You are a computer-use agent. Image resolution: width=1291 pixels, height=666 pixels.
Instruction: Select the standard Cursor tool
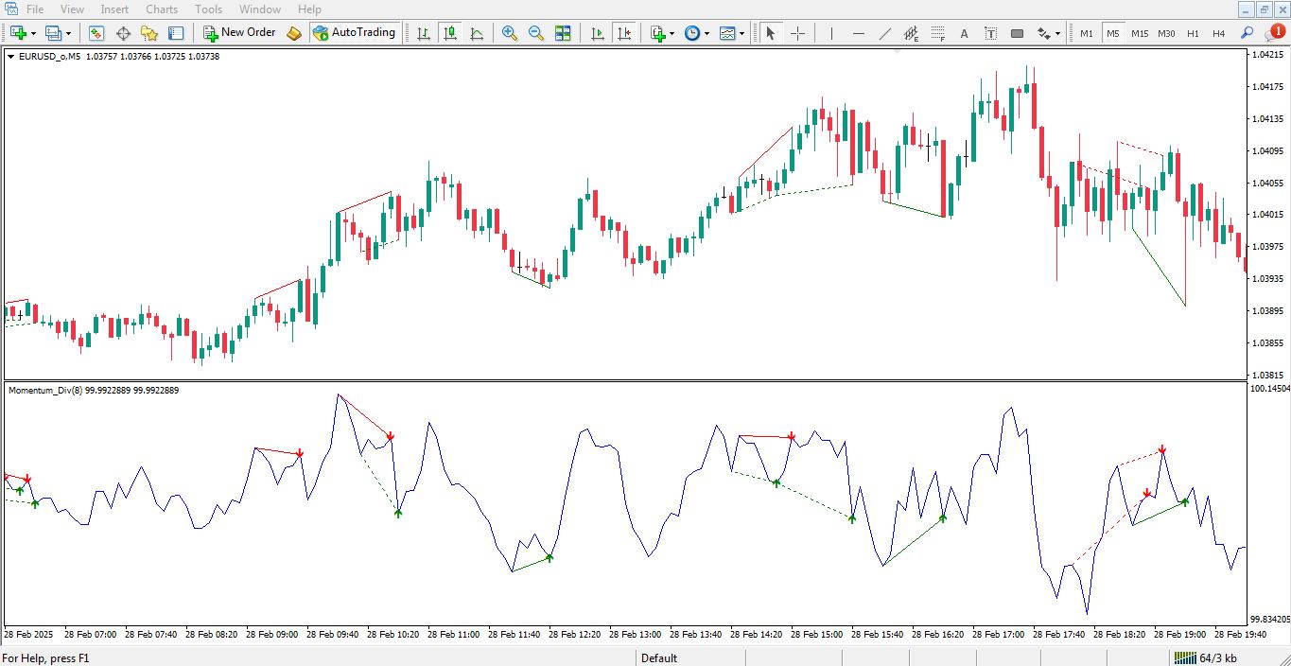pos(771,33)
